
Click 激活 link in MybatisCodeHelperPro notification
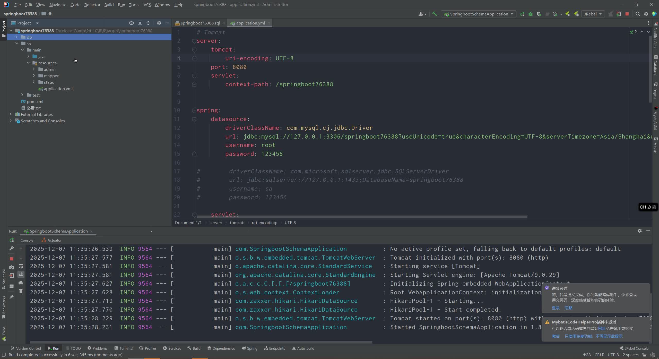(555, 336)
